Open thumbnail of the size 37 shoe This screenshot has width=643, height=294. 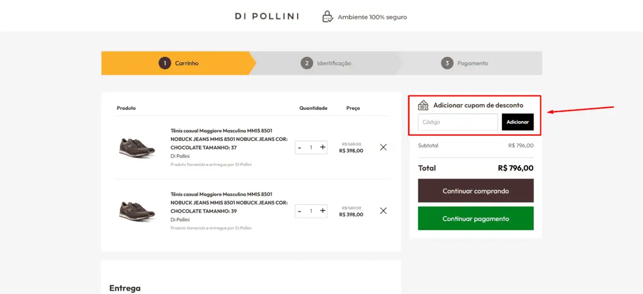click(136, 147)
